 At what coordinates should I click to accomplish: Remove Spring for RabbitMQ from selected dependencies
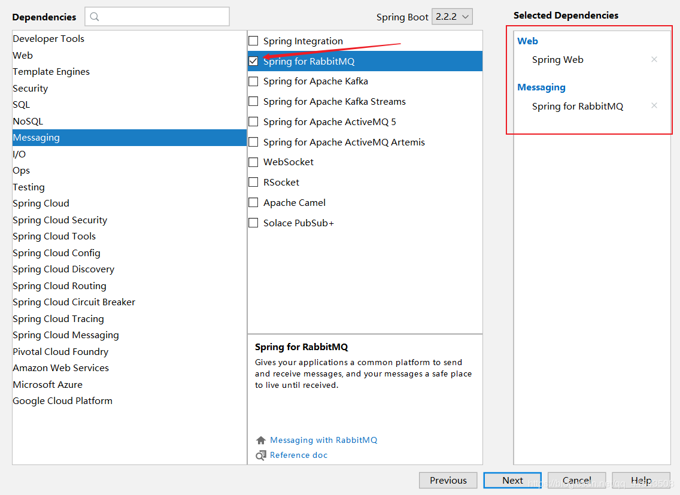tap(654, 105)
